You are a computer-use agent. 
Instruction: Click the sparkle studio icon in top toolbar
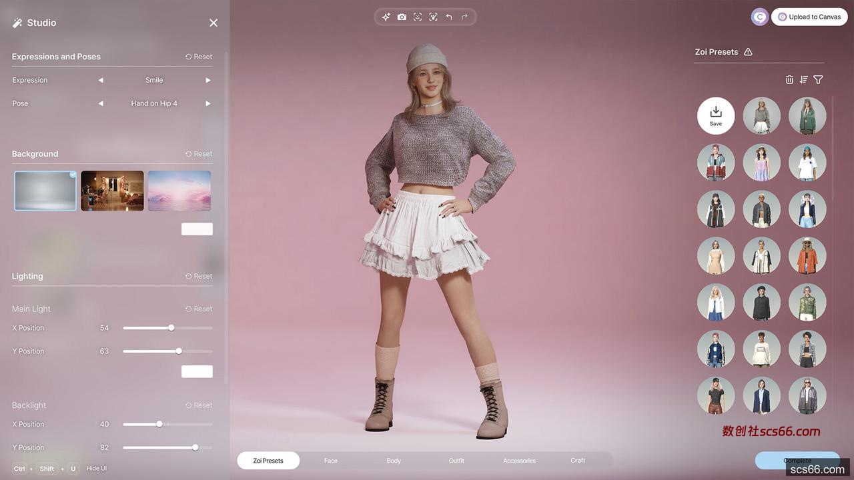[x=386, y=17]
